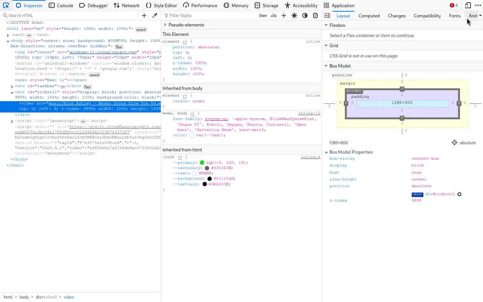Collapse the body element node

(x=8, y=41)
